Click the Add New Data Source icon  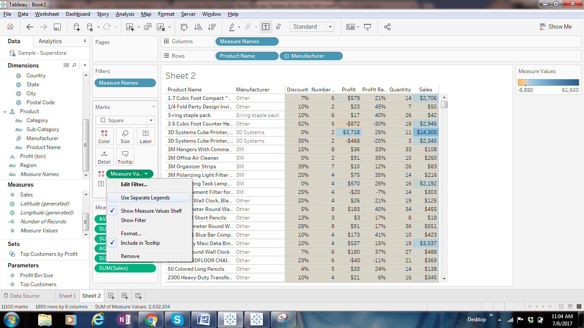pos(77,27)
